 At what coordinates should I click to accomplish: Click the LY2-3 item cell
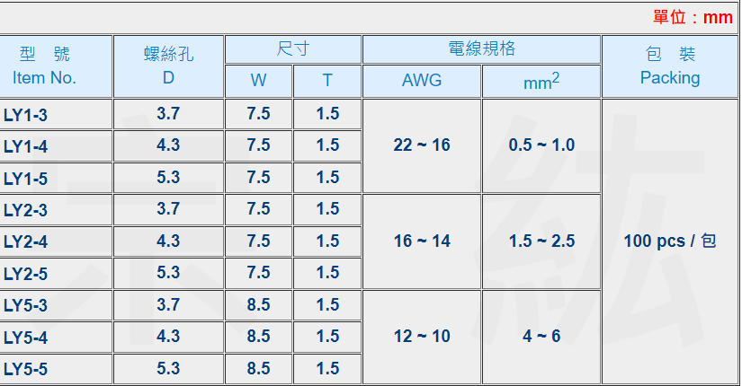tap(56, 210)
